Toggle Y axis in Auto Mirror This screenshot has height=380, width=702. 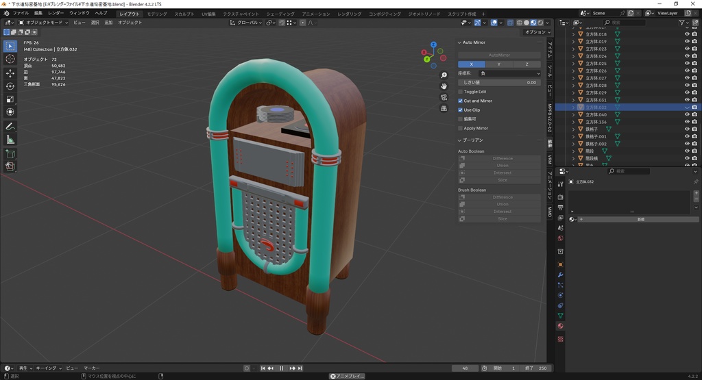[x=499, y=64]
